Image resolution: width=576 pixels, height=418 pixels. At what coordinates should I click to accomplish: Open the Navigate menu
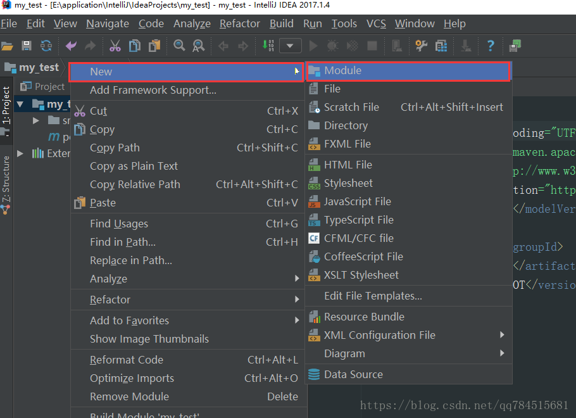108,23
